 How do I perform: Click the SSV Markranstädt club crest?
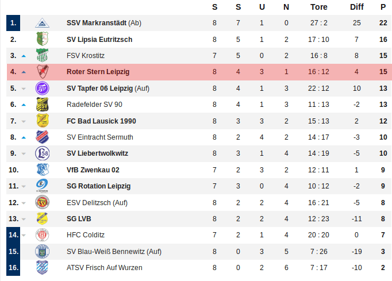pos(43,23)
